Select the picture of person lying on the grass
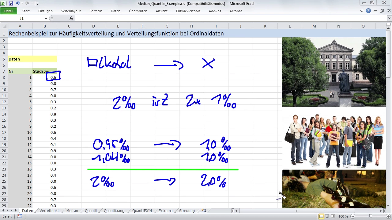The width and height of the screenshot is (392, 220). (x=334, y=189)
